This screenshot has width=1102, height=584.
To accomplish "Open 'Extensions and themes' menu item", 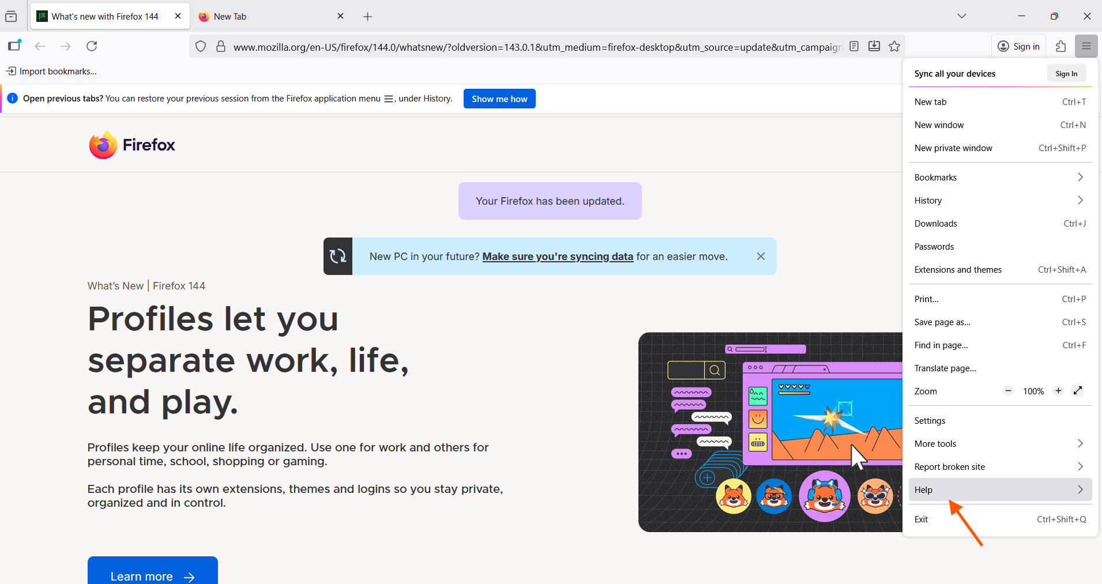I will pyautogui.click(x=1001, y=270).
